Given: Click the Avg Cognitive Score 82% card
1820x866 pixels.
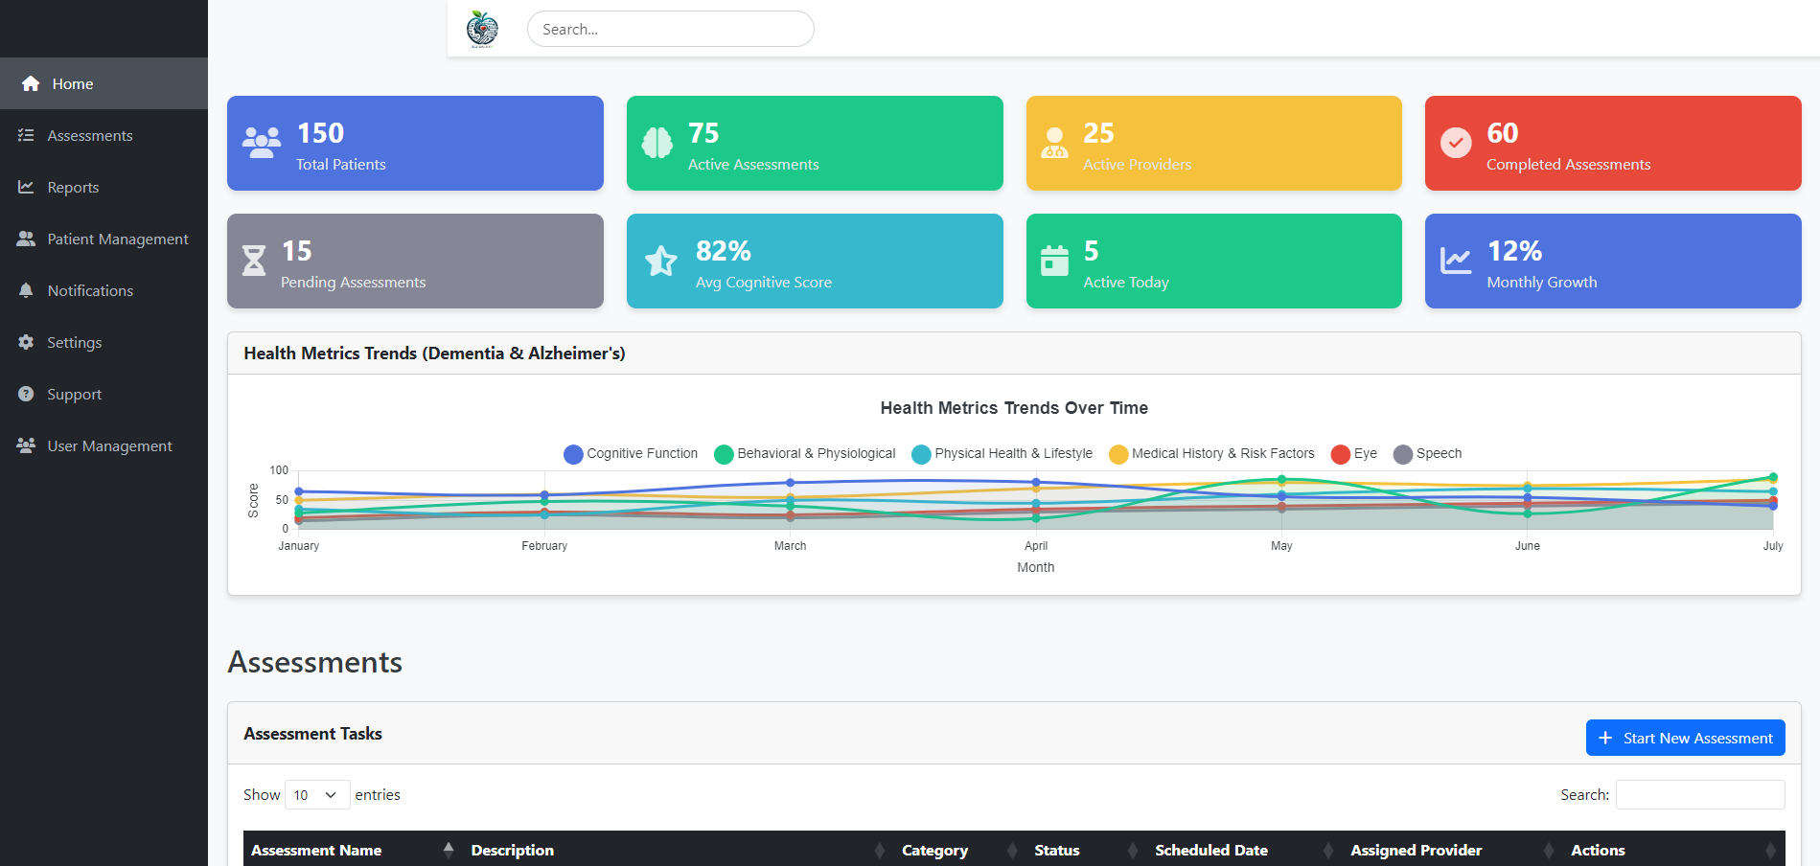Looking at the screenshot, I should tap(815, 261).
